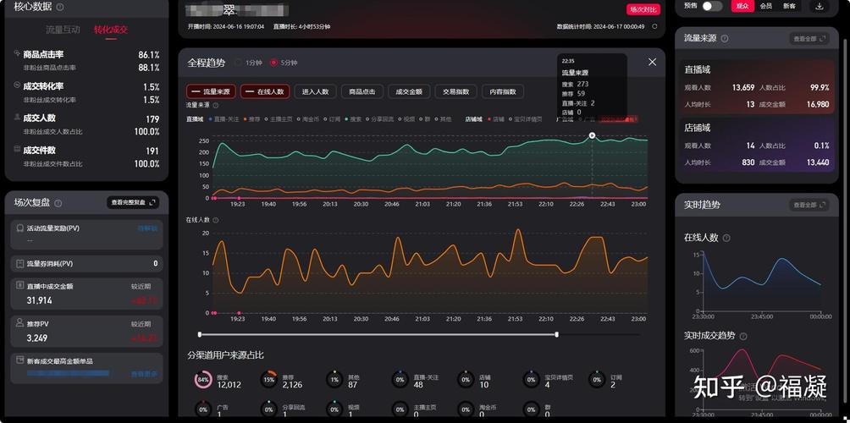Select the 5分钟 interval radio button

(x=273, y=63)
